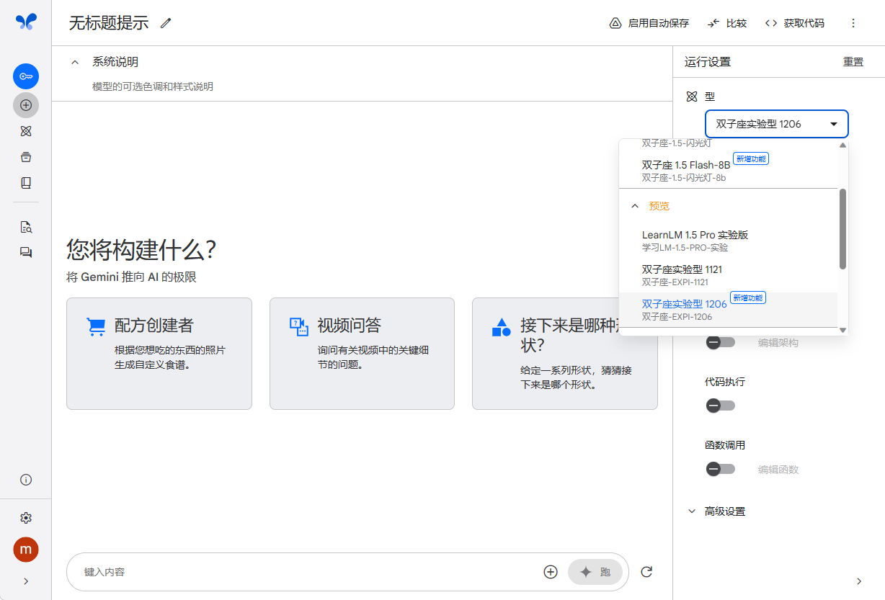Image resolution: width=885 pixels, height=600 pixels.
Task: Click the 比较 compare button
Action: [x=727, y=23]
